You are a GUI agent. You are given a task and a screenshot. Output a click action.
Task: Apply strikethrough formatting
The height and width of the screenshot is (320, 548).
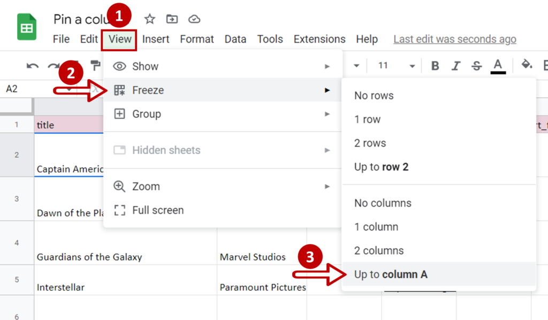[476, 65]
